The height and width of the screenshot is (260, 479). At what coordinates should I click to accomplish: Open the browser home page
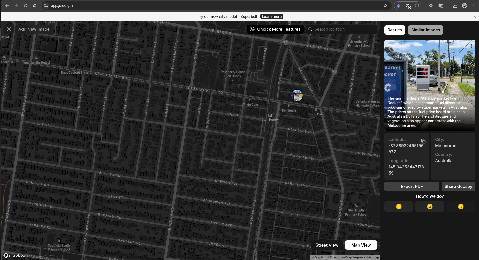35,6
